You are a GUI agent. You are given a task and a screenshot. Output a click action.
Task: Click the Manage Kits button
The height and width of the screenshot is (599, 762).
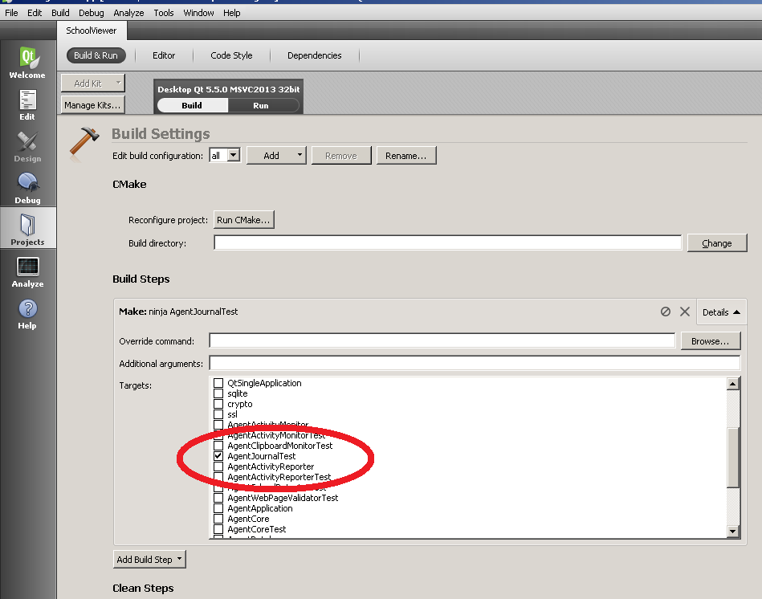coord(93,105)
